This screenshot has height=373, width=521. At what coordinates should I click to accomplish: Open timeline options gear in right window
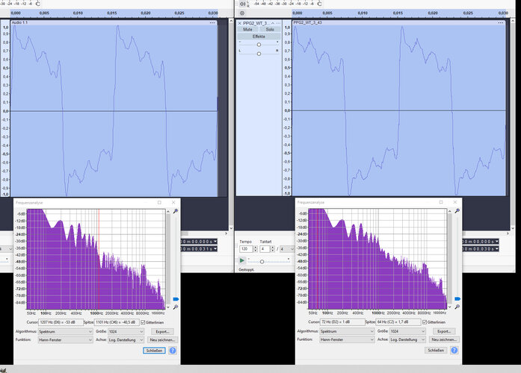tap(242, 13)
